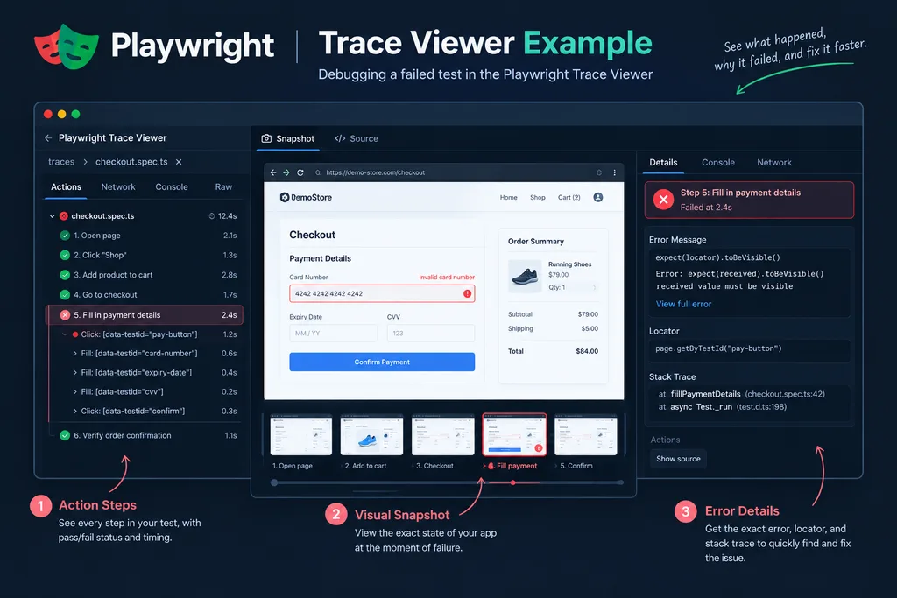Click green check for Click "Shop" step

[x=65, y=255]
